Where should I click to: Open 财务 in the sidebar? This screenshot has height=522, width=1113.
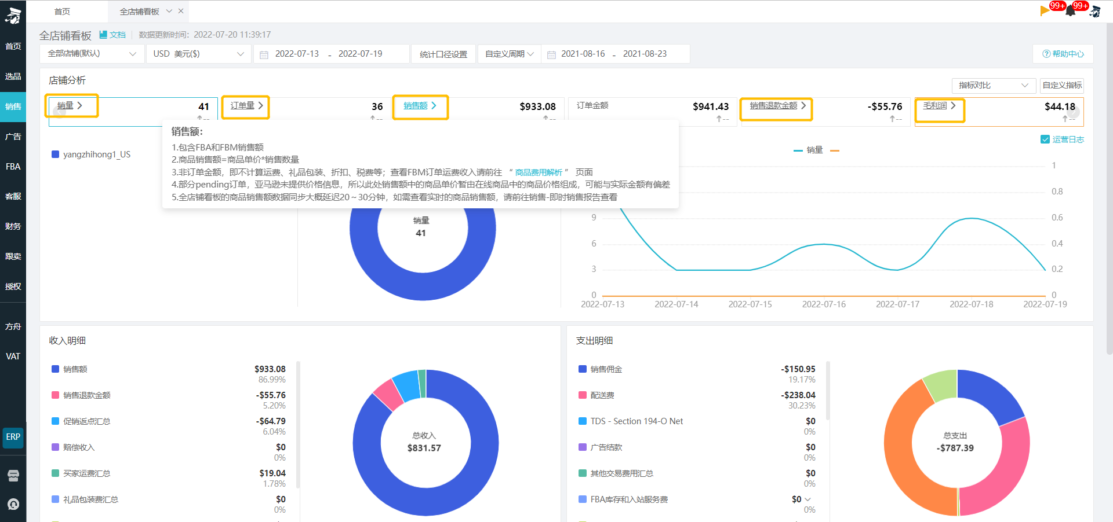[x=13, y=226]
